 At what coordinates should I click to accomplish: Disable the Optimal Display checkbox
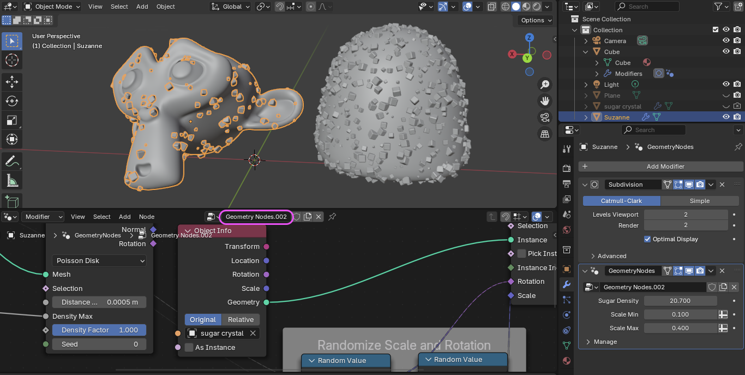(x=647, y=239)
